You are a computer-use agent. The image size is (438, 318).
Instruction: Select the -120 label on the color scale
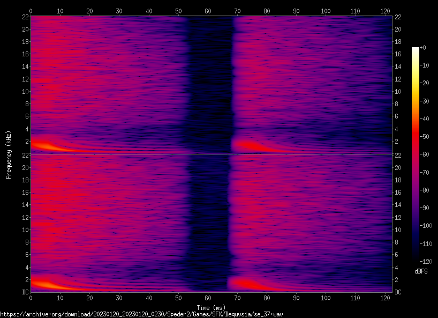pos(427,261)
